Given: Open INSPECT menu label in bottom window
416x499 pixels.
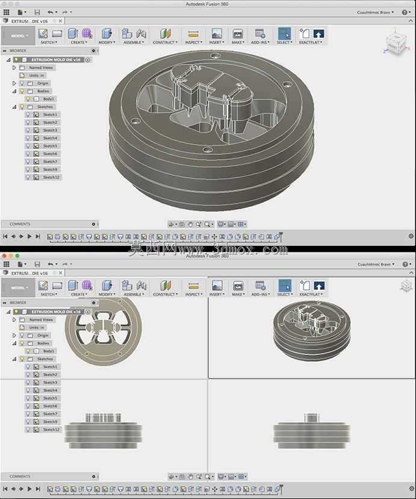Looking at the screenshot, I should [x=193, y=294].
